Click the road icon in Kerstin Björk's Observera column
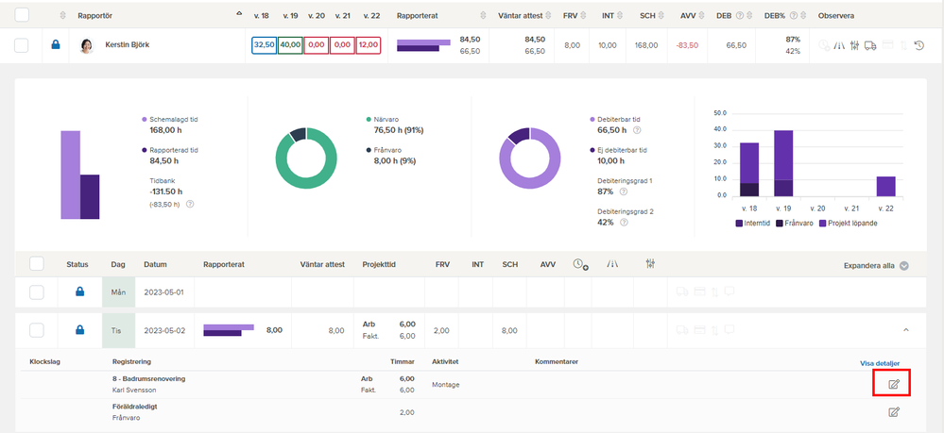This screenshot has width=944, height=433. (x=839, y=45)
